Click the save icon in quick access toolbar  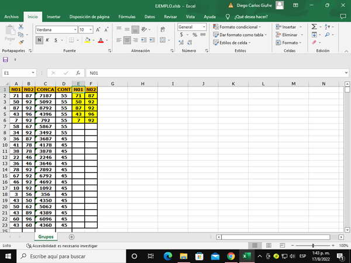(x=6, y=60)
